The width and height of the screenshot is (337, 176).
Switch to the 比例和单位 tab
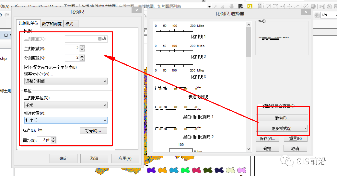coord(29,23)
